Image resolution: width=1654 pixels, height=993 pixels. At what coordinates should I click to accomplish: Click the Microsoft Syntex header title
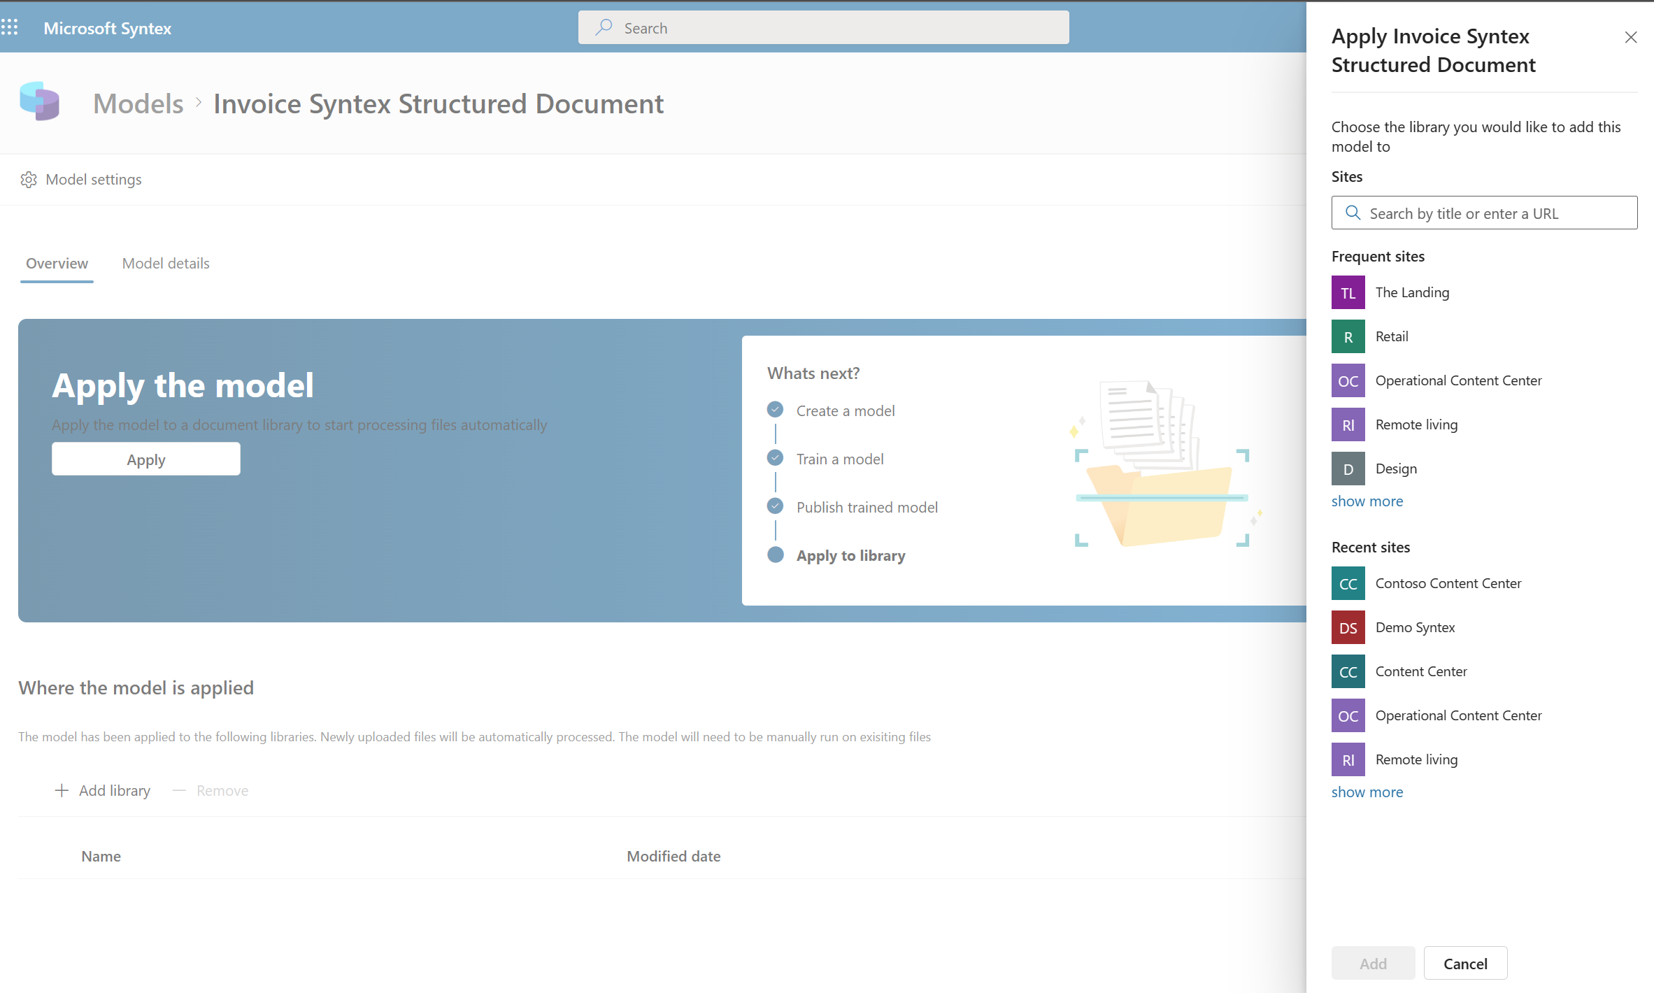coord(107,28)
